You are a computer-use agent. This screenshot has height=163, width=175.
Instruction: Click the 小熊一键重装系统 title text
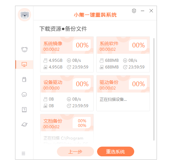click(x=95, y=15)
